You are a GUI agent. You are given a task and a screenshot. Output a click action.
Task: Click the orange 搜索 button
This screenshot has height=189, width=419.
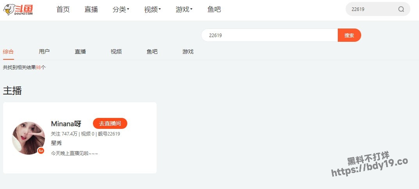349,35
